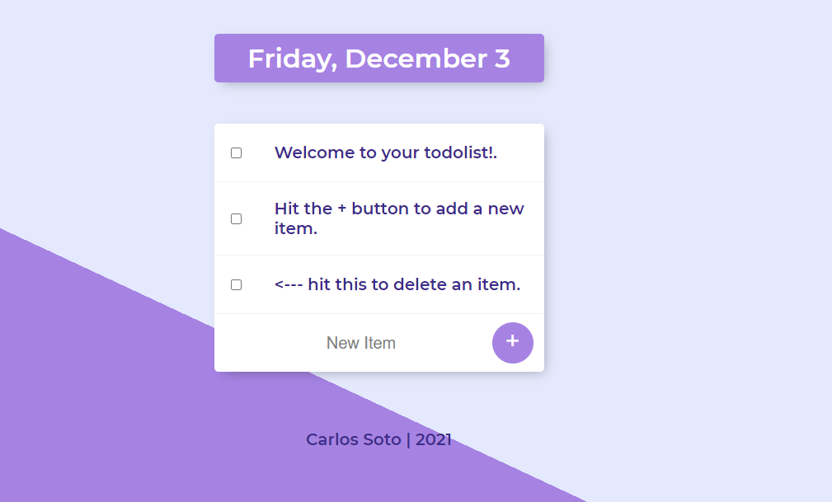
Task: Select the text 'Welcome to your todolist!.'
Action: (386, 152)
